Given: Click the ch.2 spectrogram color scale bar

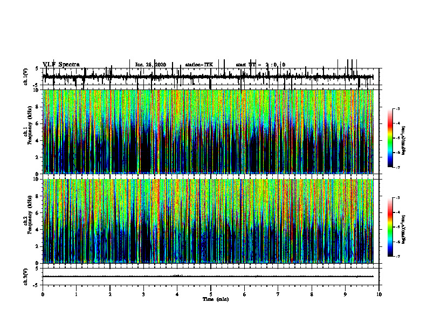Looking at the screenshot, I should point(390,227).
